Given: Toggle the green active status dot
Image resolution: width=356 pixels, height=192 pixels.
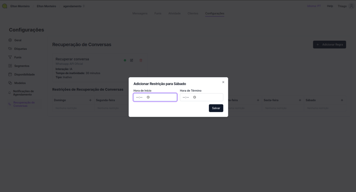Looking at the screenshot, I should [x=125, y=60].
